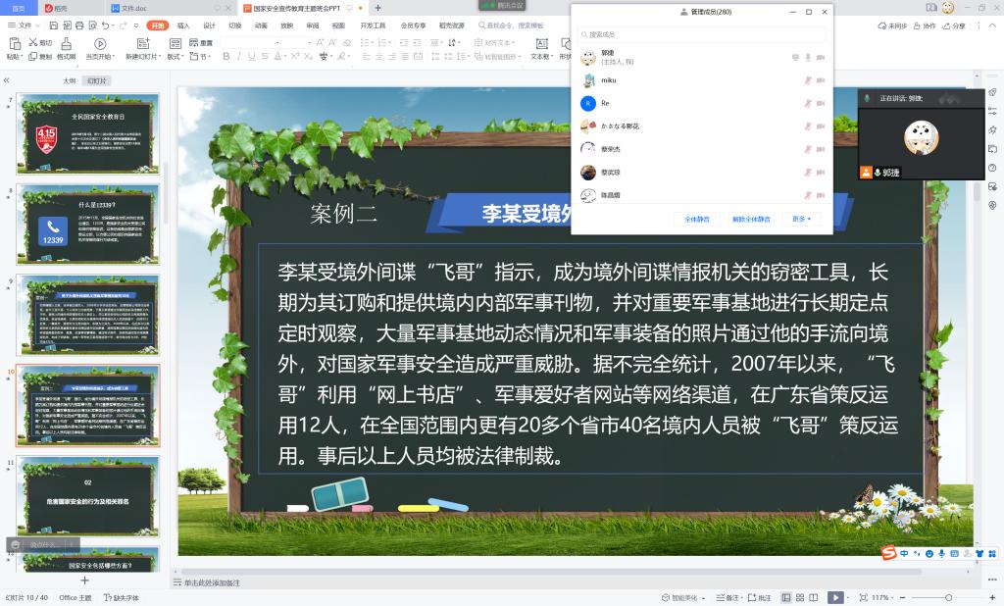Click the New Slide icon in ribbon
Viewport: 1004px width, 606px height.
coord(141,44)
